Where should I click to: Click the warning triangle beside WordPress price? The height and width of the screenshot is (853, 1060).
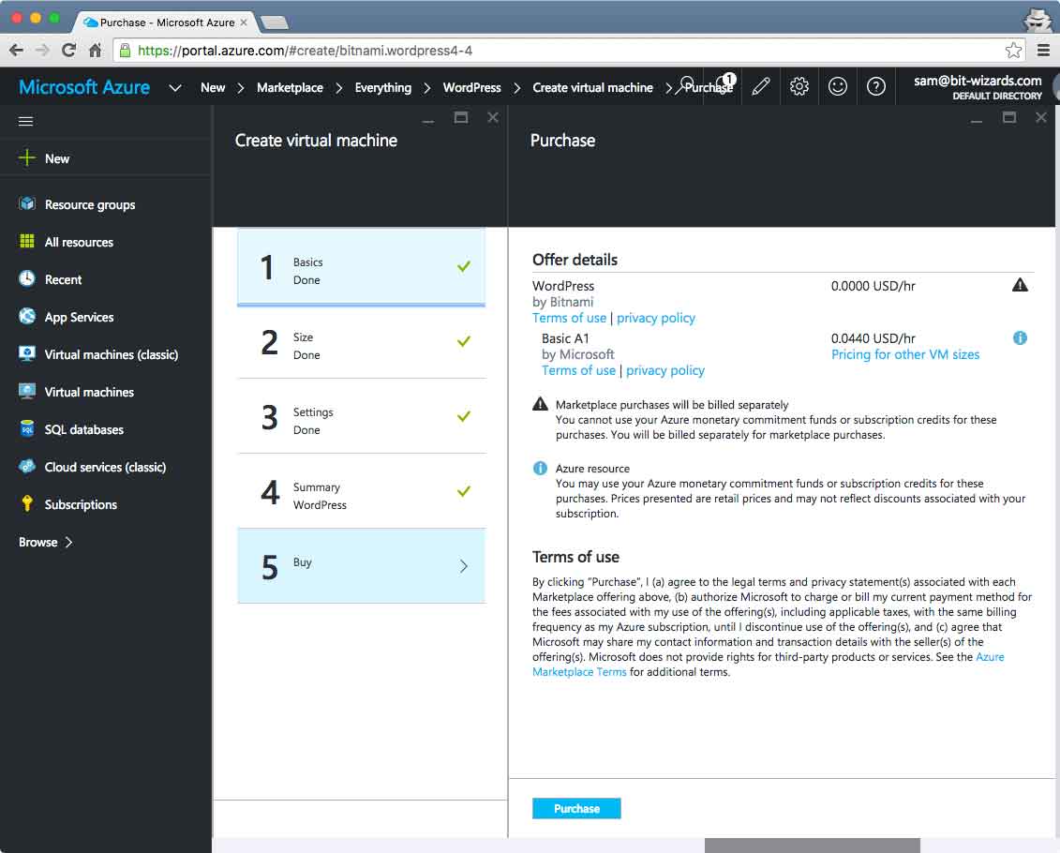click(1020, 285)
